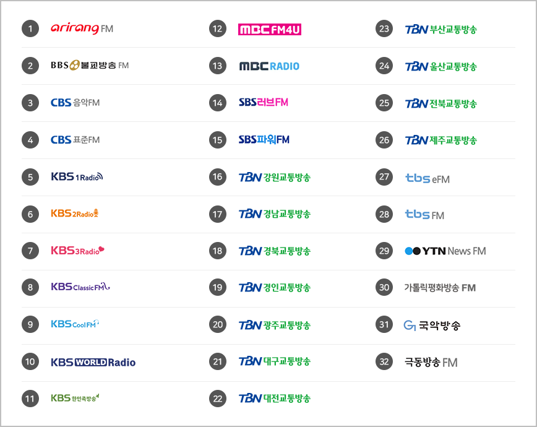Click the KBS 1Radio logo
Image resolution: width=537 pixels, height=427 pixels.
pos(77,177)
